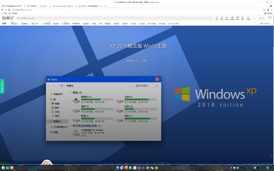Open the 小白开箱 bookmark
Image resolution: width=274 pixels, height=171 pixels.
13,13
